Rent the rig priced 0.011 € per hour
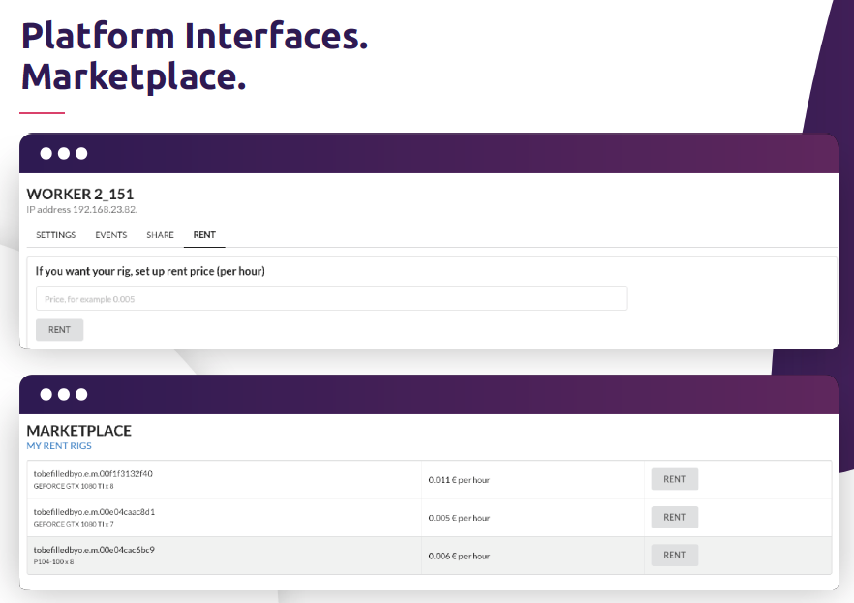The image size is (854, 603). [674, 479]
